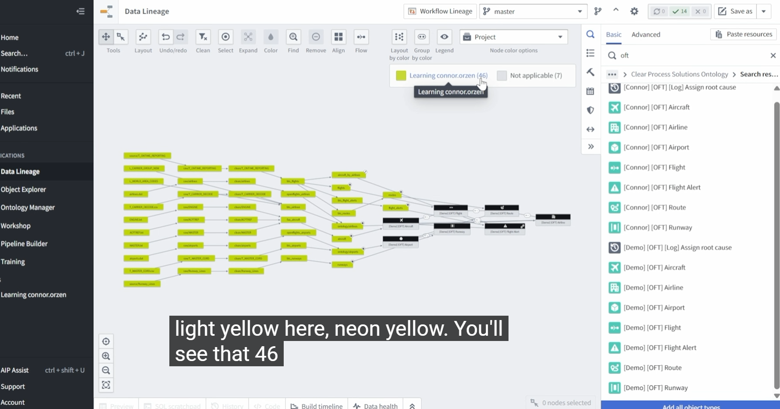Open the Layout tool
780x409 pixels.
143,37
